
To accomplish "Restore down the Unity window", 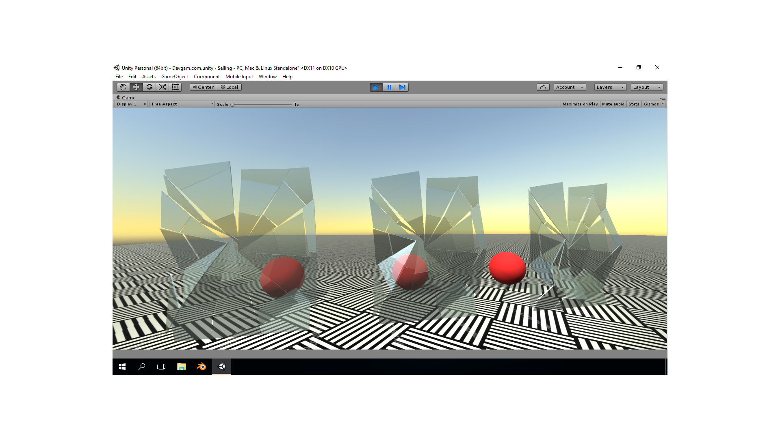I will click(x=639, y=68).
